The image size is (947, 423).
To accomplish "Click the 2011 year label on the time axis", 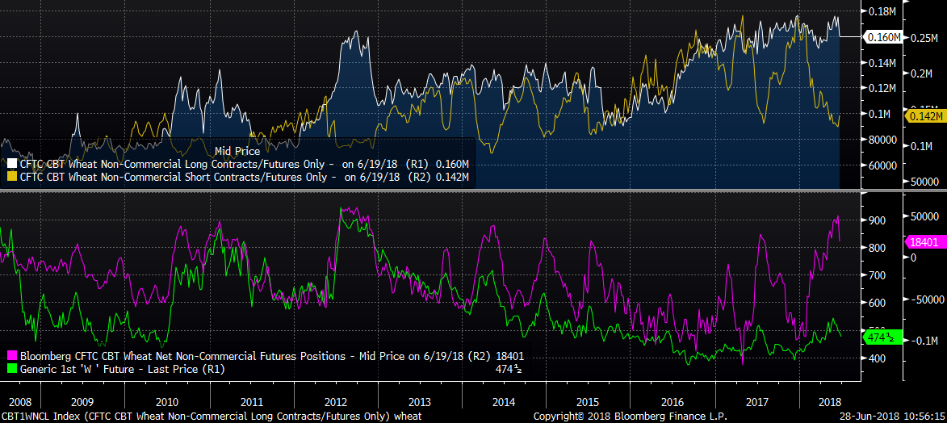I will (251, 401).
